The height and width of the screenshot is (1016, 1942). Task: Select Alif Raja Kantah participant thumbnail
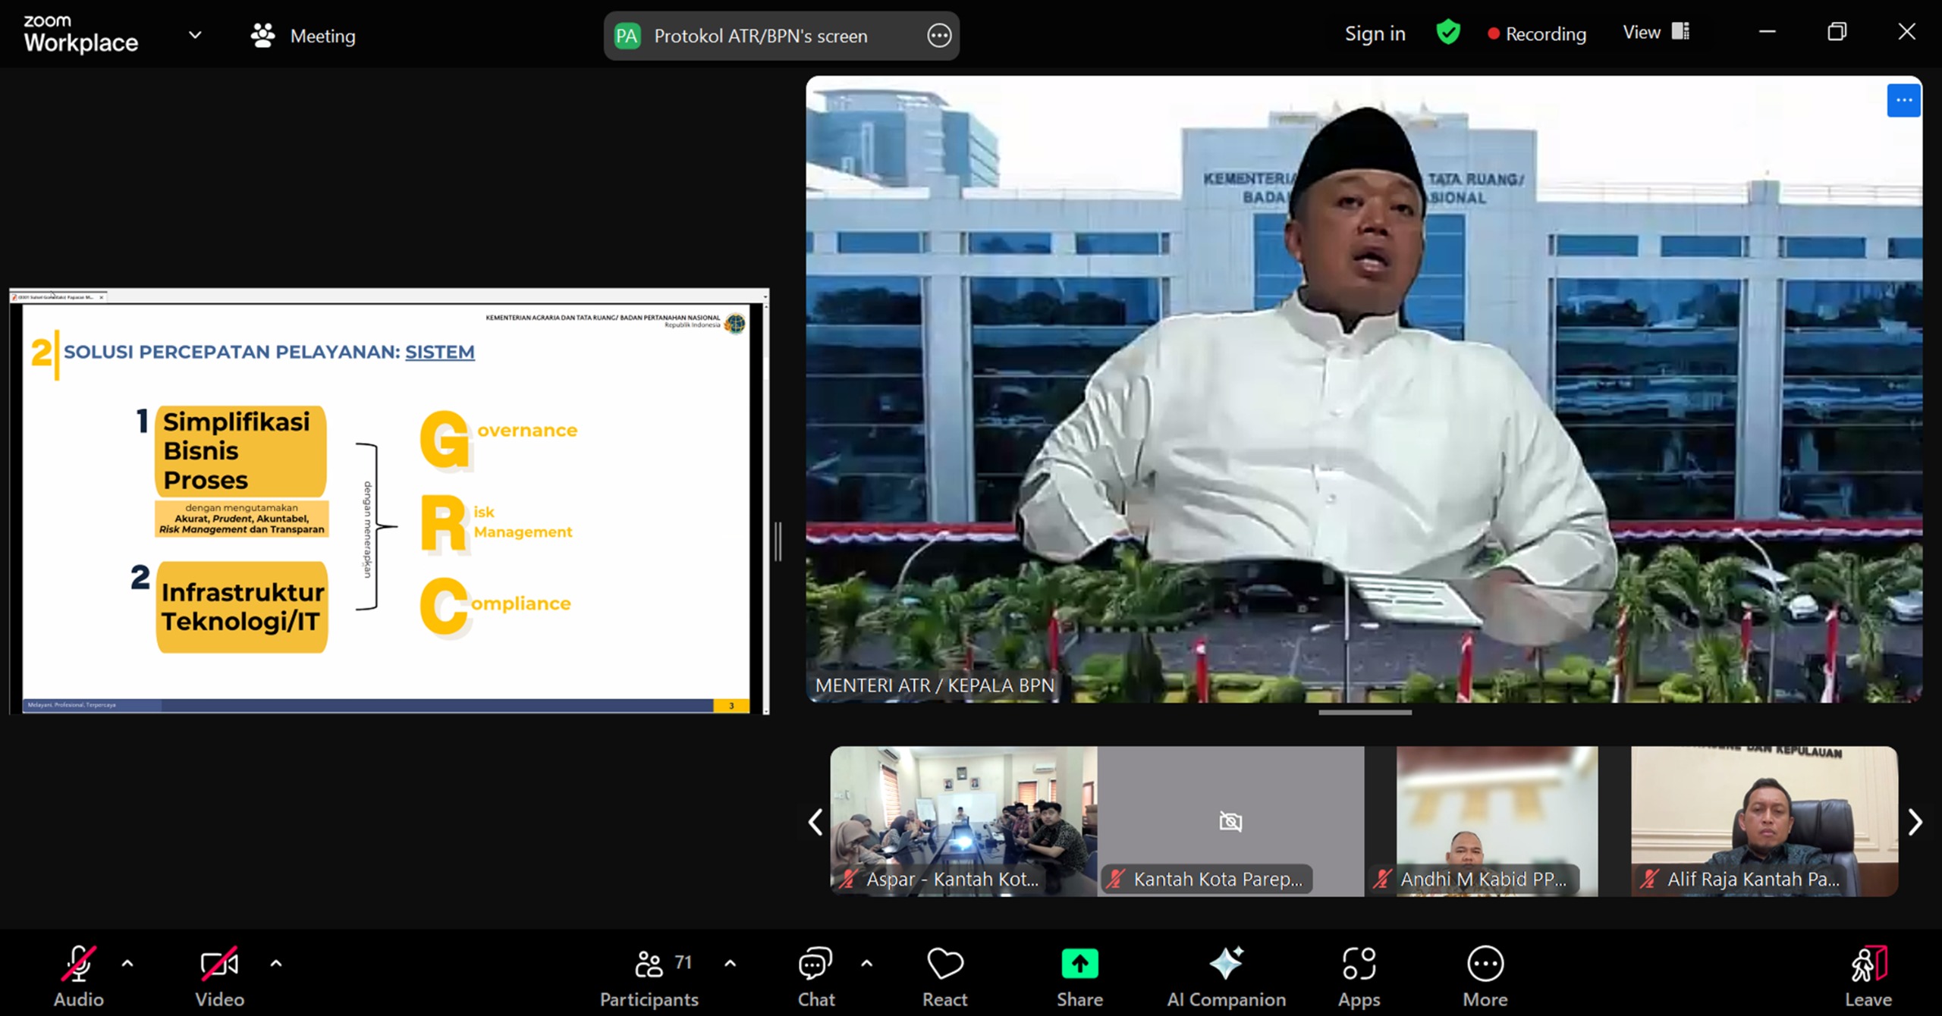(x=1764, y=821)
